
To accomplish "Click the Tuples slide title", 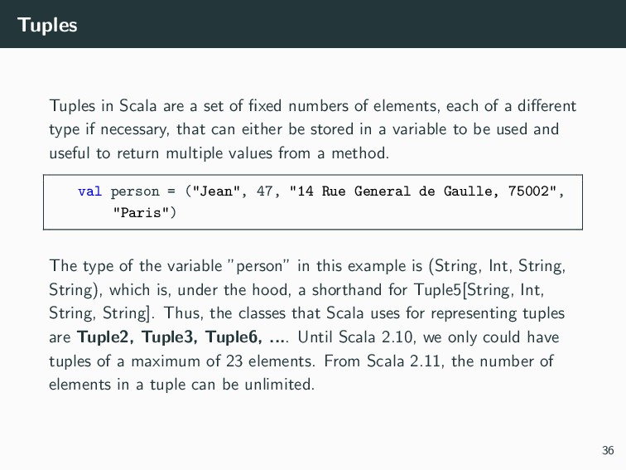I will [x=47, y=26].
